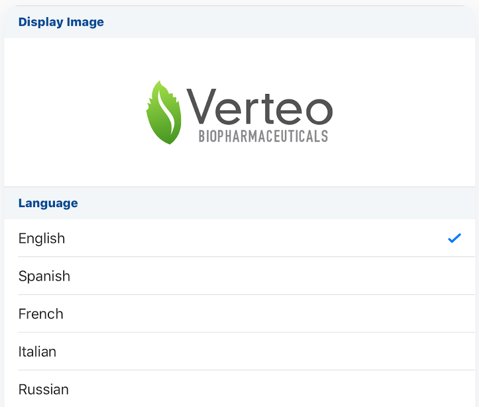Click the blue checkmark beside English
This screenshot has width=479, height=407.
454,238
